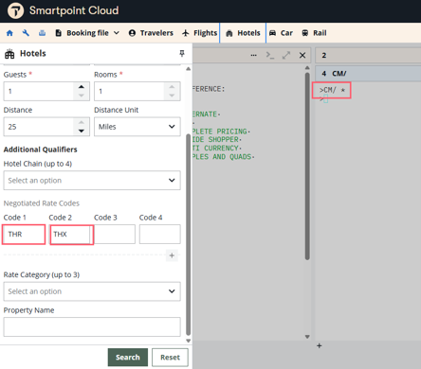Open the Travelers menu item
Image resolution: width=421 pixels, height=369 pixels.
pos(151,33)
